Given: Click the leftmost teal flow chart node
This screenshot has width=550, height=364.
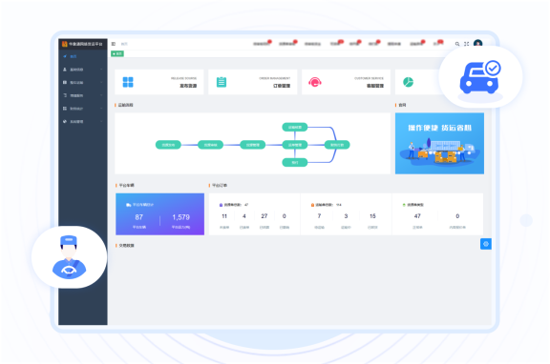Looking at the screenshot, I should (168, 145).
